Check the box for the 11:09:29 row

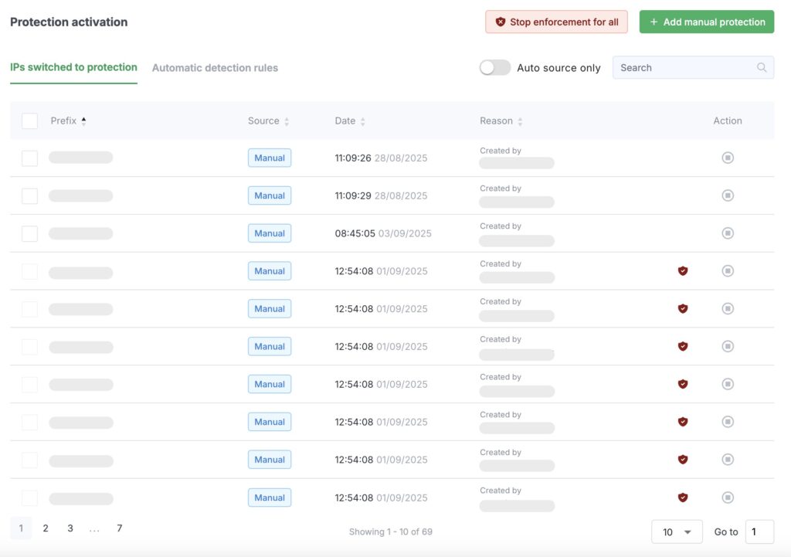click(x=30, y=195)
